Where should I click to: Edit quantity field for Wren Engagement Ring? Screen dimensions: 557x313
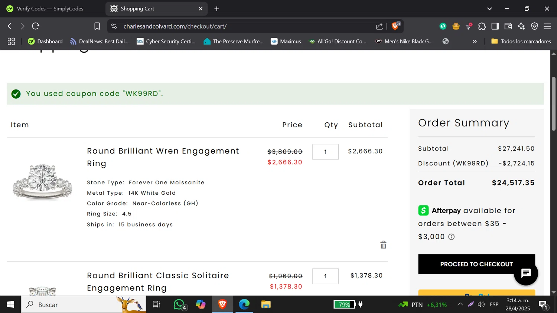[325, 152]
